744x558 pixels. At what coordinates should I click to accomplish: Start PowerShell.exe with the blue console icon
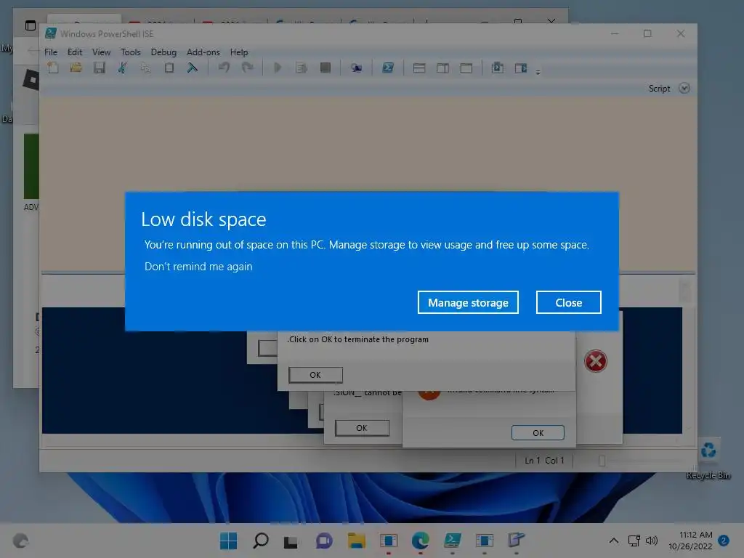(x=388, y=68)
